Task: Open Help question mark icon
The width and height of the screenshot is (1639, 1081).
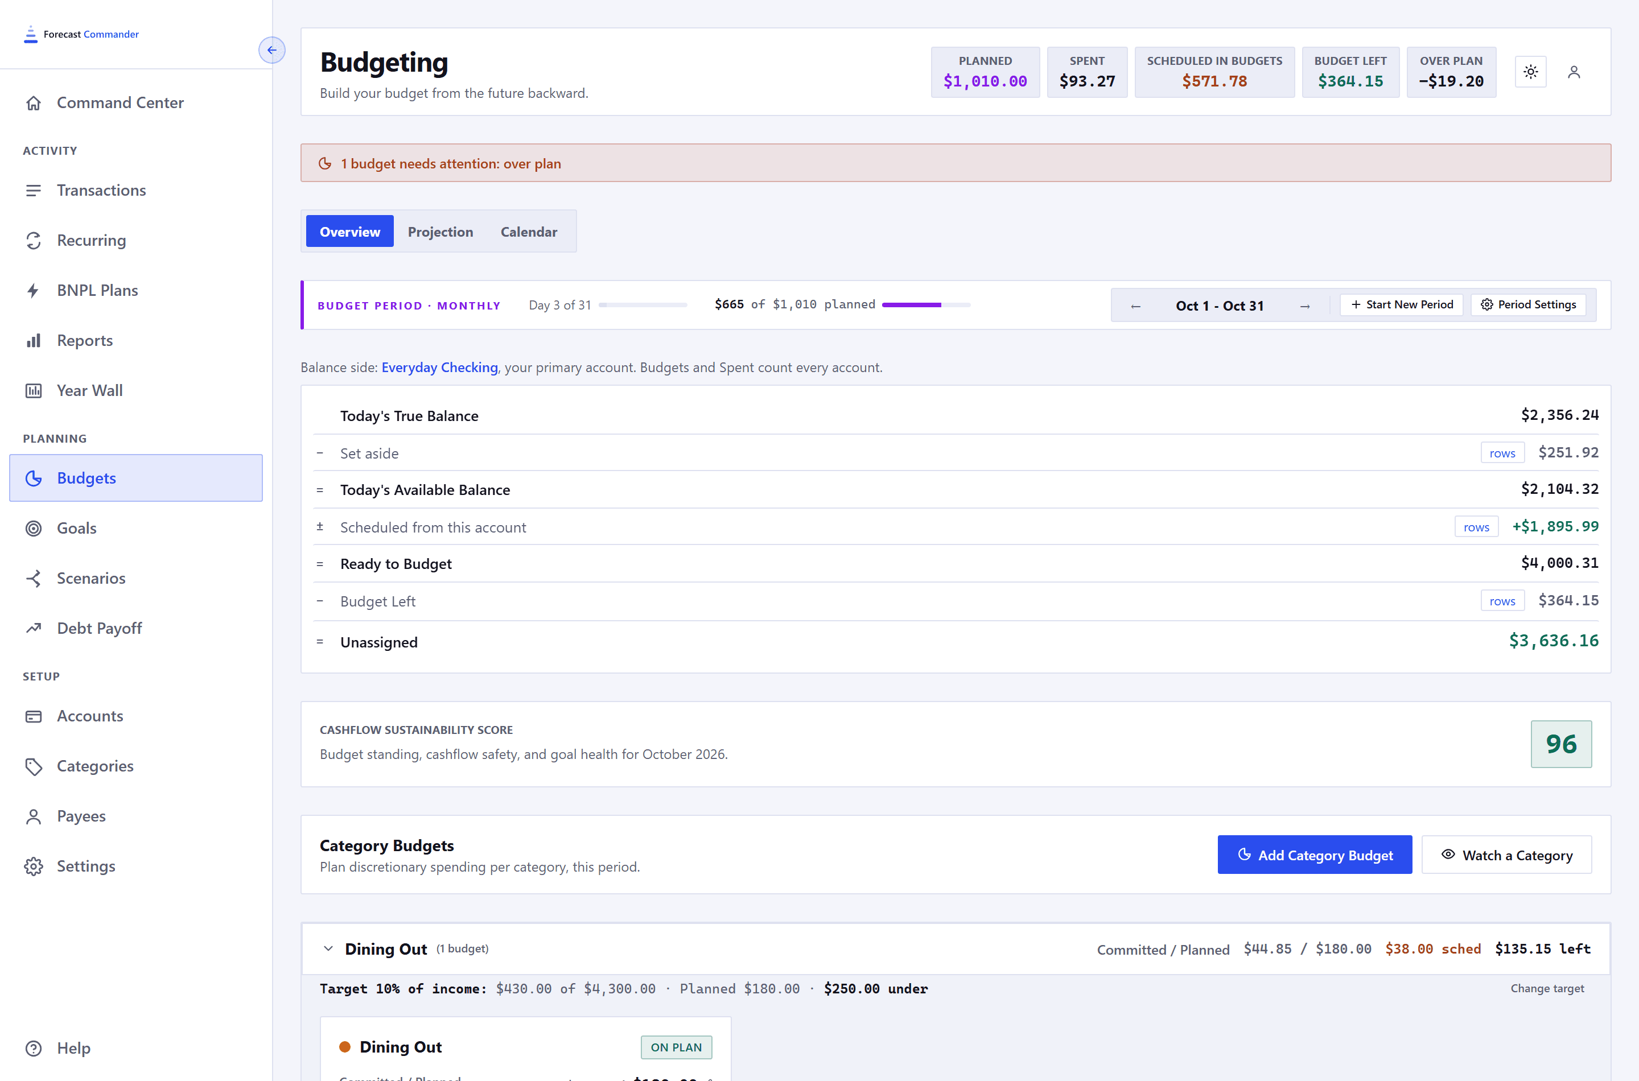Action: point(33,1049)
